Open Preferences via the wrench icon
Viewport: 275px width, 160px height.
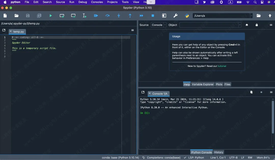pyautogui.click(x=175, y=16)
